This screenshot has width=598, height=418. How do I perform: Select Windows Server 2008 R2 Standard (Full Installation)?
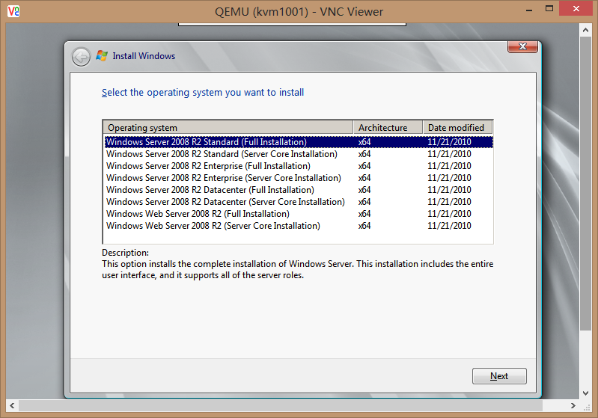pyautogui.click(x=299, y=142)
